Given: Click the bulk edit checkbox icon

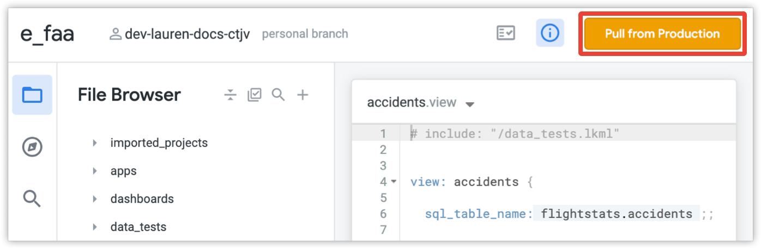Looking at the screenshot, I should (x=254, y=95).
